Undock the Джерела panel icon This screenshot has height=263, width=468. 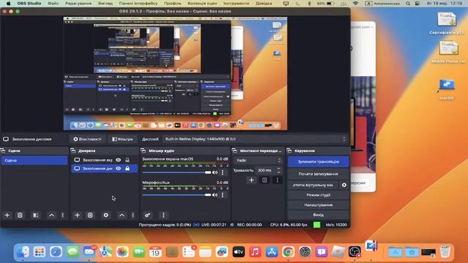click(x=73, y=150)
